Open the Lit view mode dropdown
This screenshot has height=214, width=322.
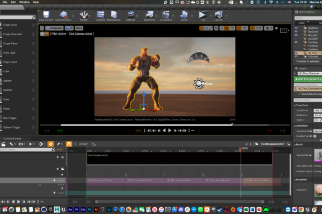(x=69, y=28)
